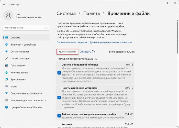Image resolution: width=179 pixels, height=128 pixels.
Task: Maximize the settings window
Action: [x=167, y=3]
